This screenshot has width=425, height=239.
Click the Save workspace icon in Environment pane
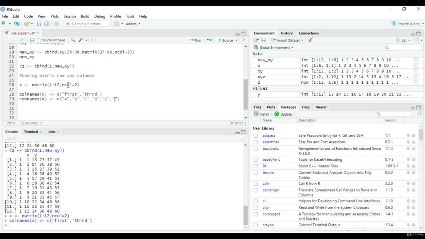pos(263,40)
